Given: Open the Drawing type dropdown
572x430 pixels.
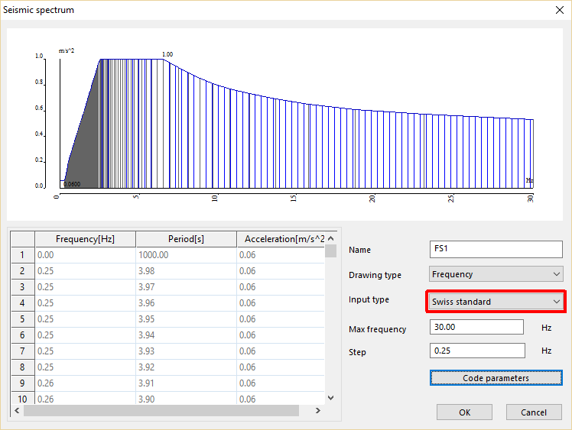Looking at the screenshot, I should coord(496,274).
